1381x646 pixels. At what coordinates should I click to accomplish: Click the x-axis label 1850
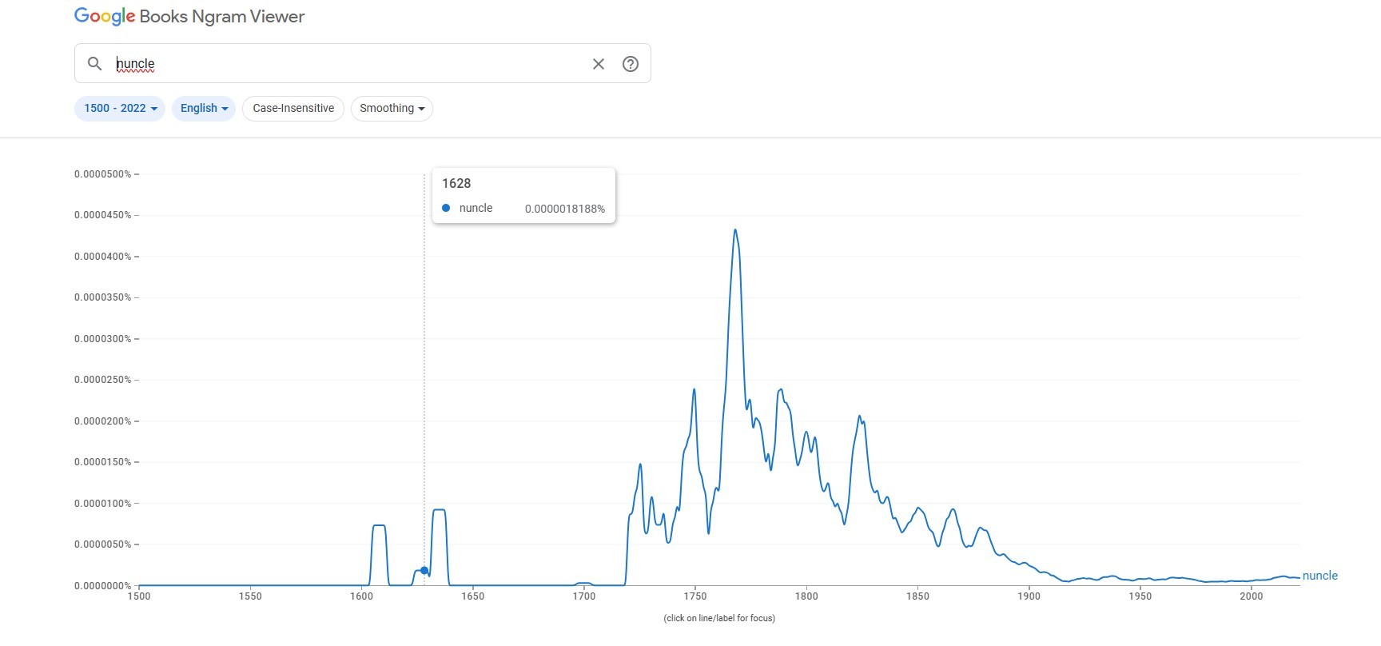point(917,596)
